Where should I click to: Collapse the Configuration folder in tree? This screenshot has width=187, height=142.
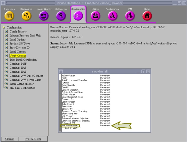tap(4, 27)
